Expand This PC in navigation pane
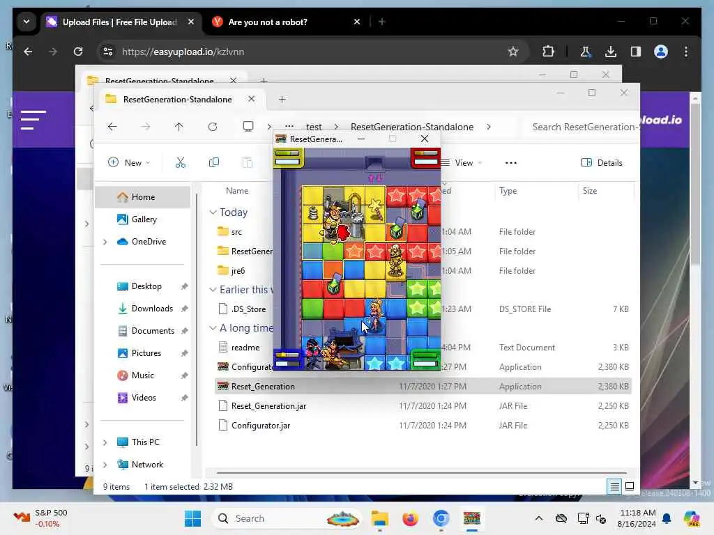 tap(105, 442)
